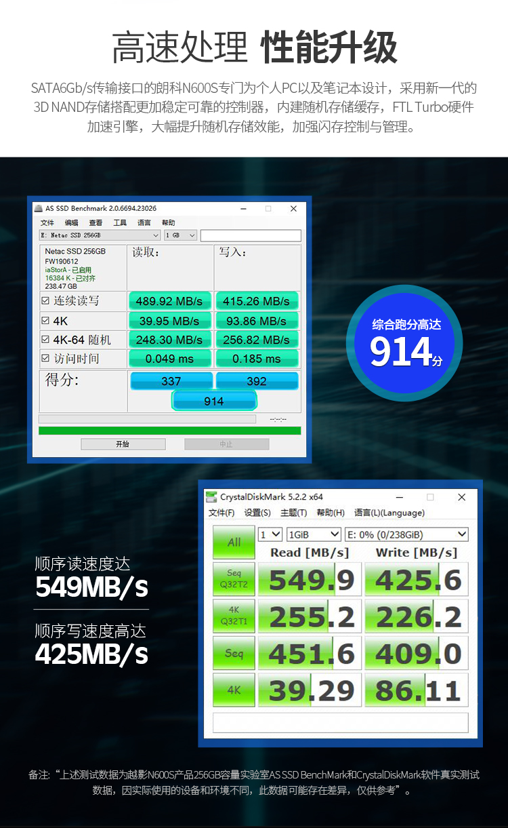This screenshot has height=828, width=508.
Task: Close the AS SSD Benchmark window
Action: [293, 209]
